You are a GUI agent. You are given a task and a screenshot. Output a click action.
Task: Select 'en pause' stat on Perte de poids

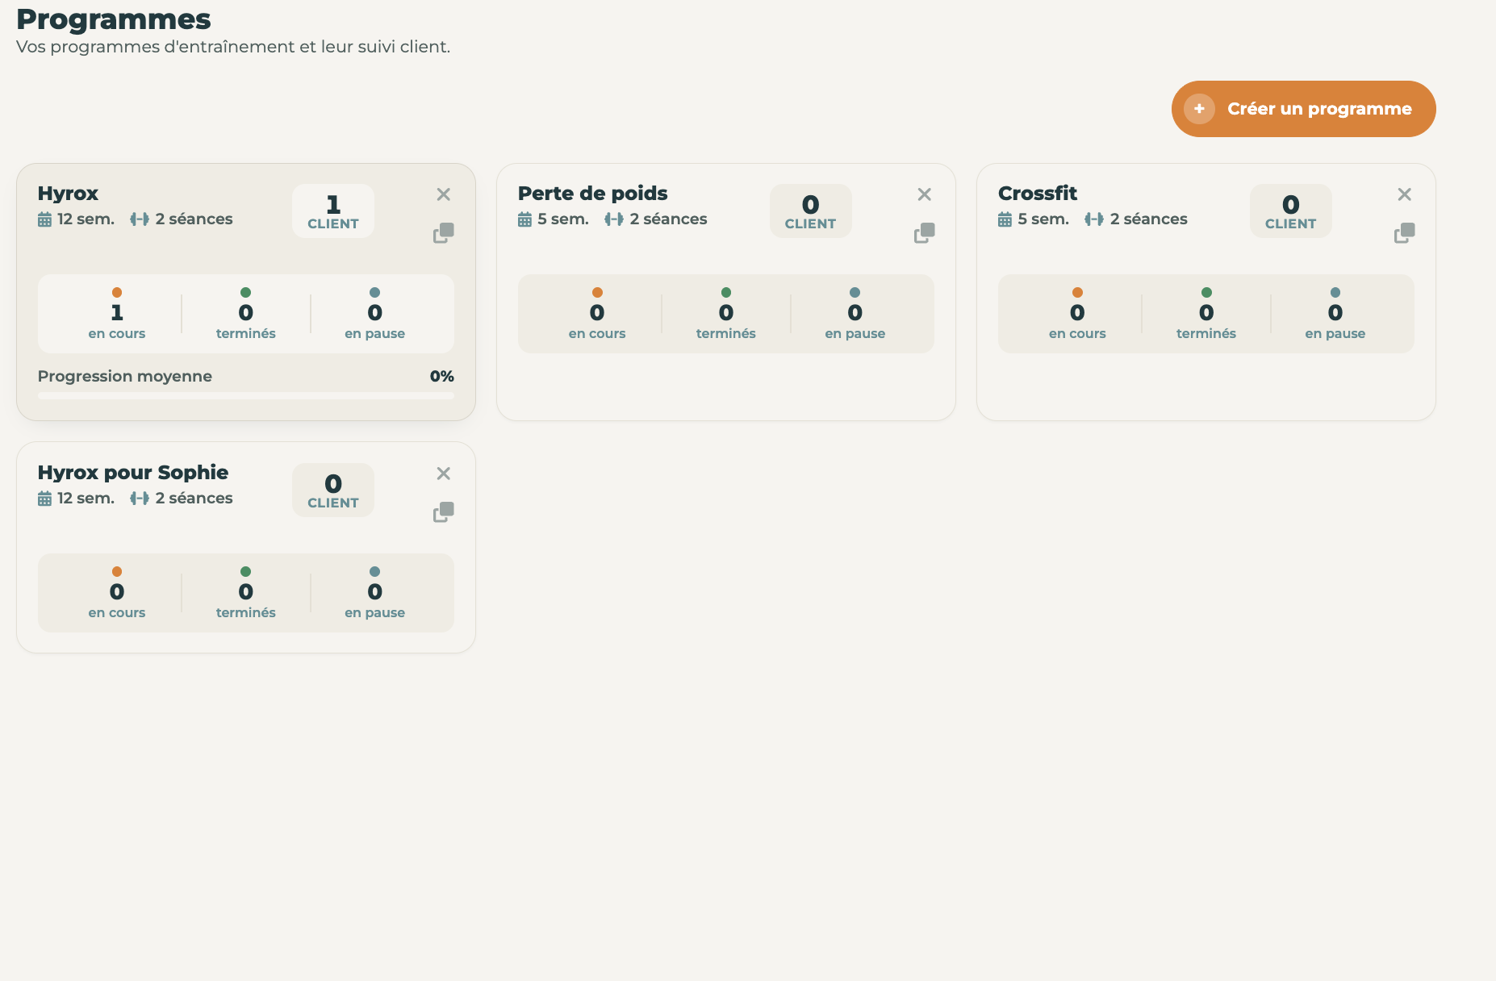click(x=855, y=314)
